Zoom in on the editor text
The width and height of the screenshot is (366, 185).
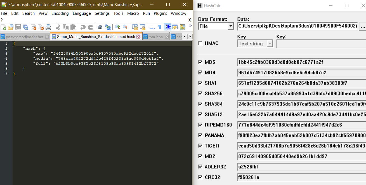(117, 27)
